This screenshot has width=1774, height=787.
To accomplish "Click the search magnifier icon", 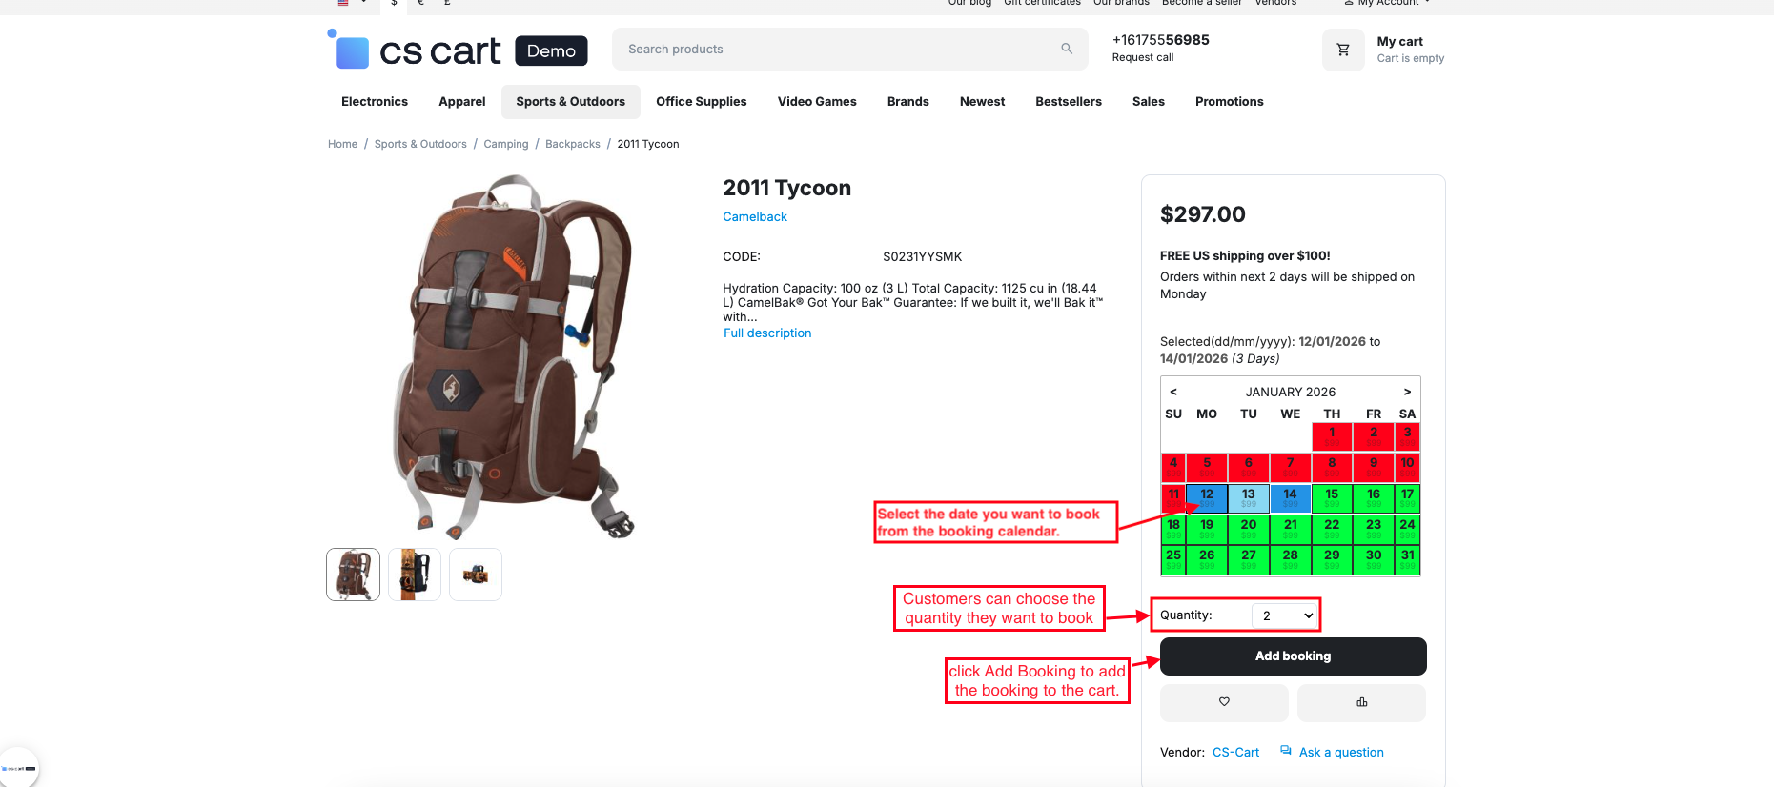I will 1067,49.
